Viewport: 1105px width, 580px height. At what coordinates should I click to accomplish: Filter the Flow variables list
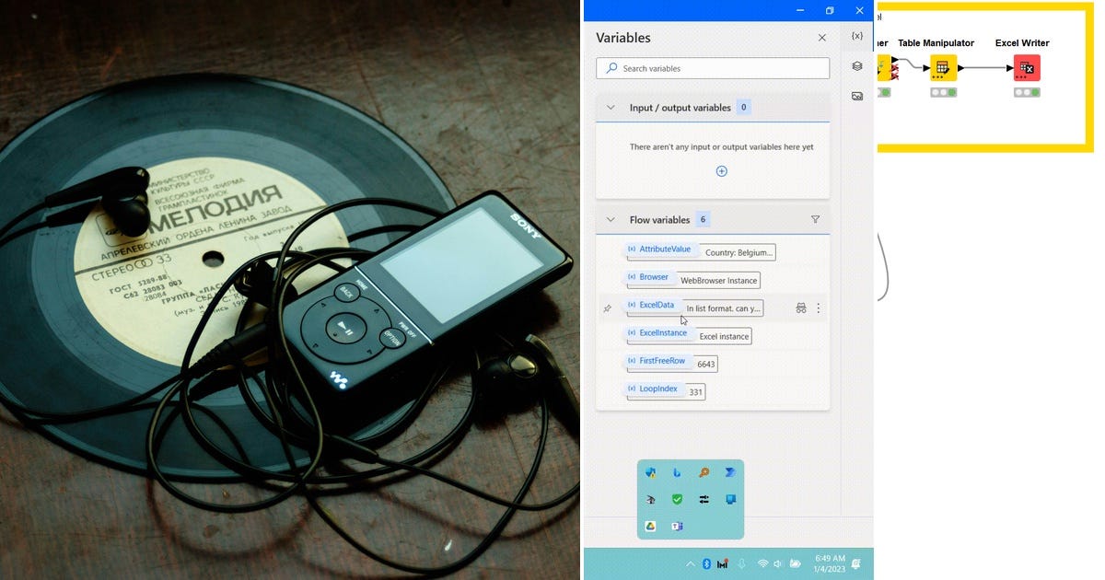pyautogui.click(x=815, y=219)
